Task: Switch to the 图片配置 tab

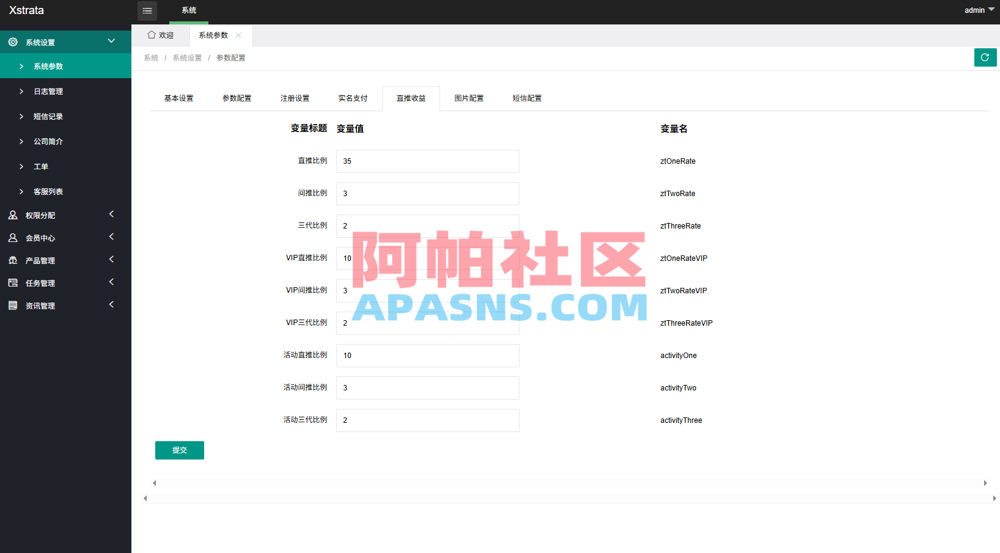Action: click(x=469, y=98)
